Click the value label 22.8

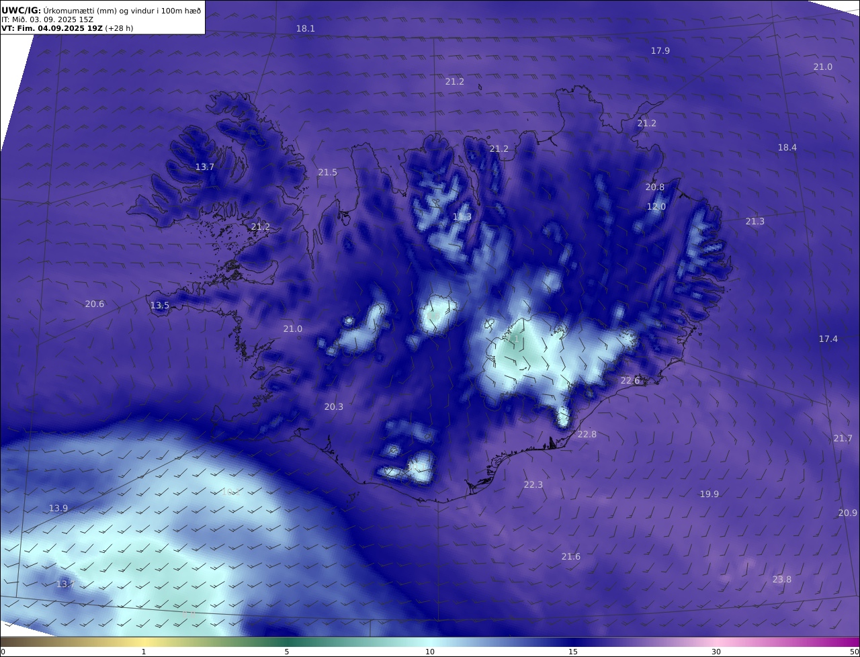click(x=587, y=434)
